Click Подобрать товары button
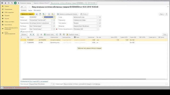The height and width of the screenshot is (95, 170). (x=73, y=35)
